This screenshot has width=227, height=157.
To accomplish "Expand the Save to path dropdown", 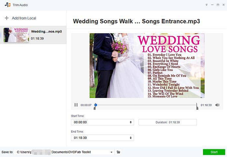I will 112,152.
